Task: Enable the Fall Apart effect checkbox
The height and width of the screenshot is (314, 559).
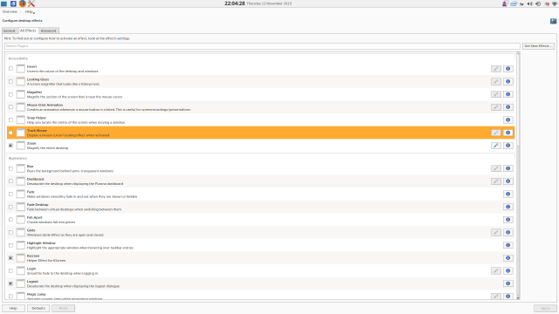Action: [10, 220]
